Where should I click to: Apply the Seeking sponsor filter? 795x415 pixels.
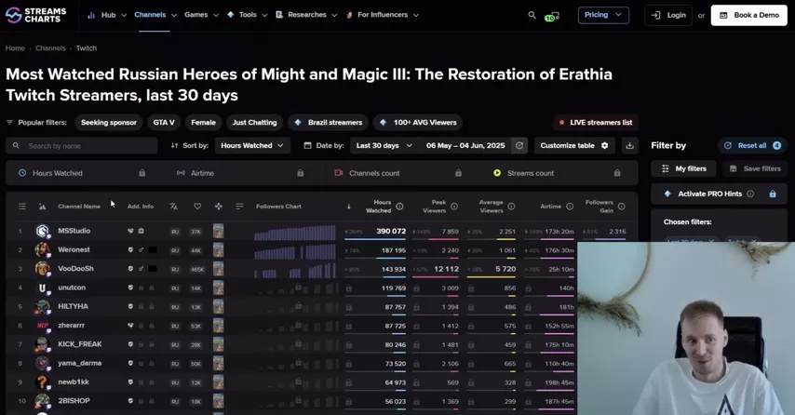[109, 122]
